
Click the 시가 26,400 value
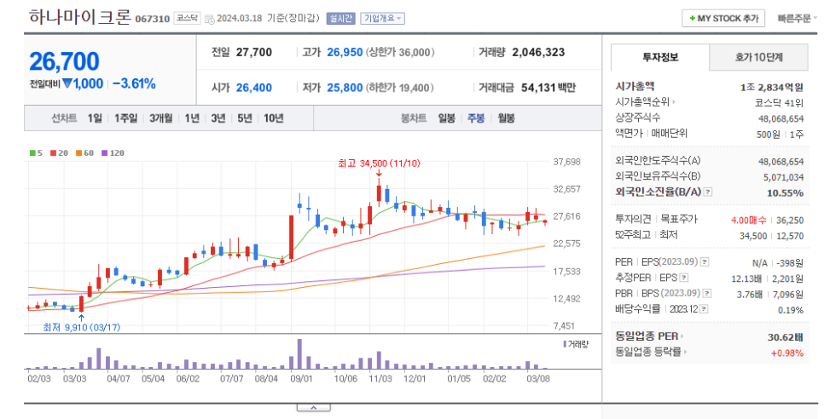[254, 88]
